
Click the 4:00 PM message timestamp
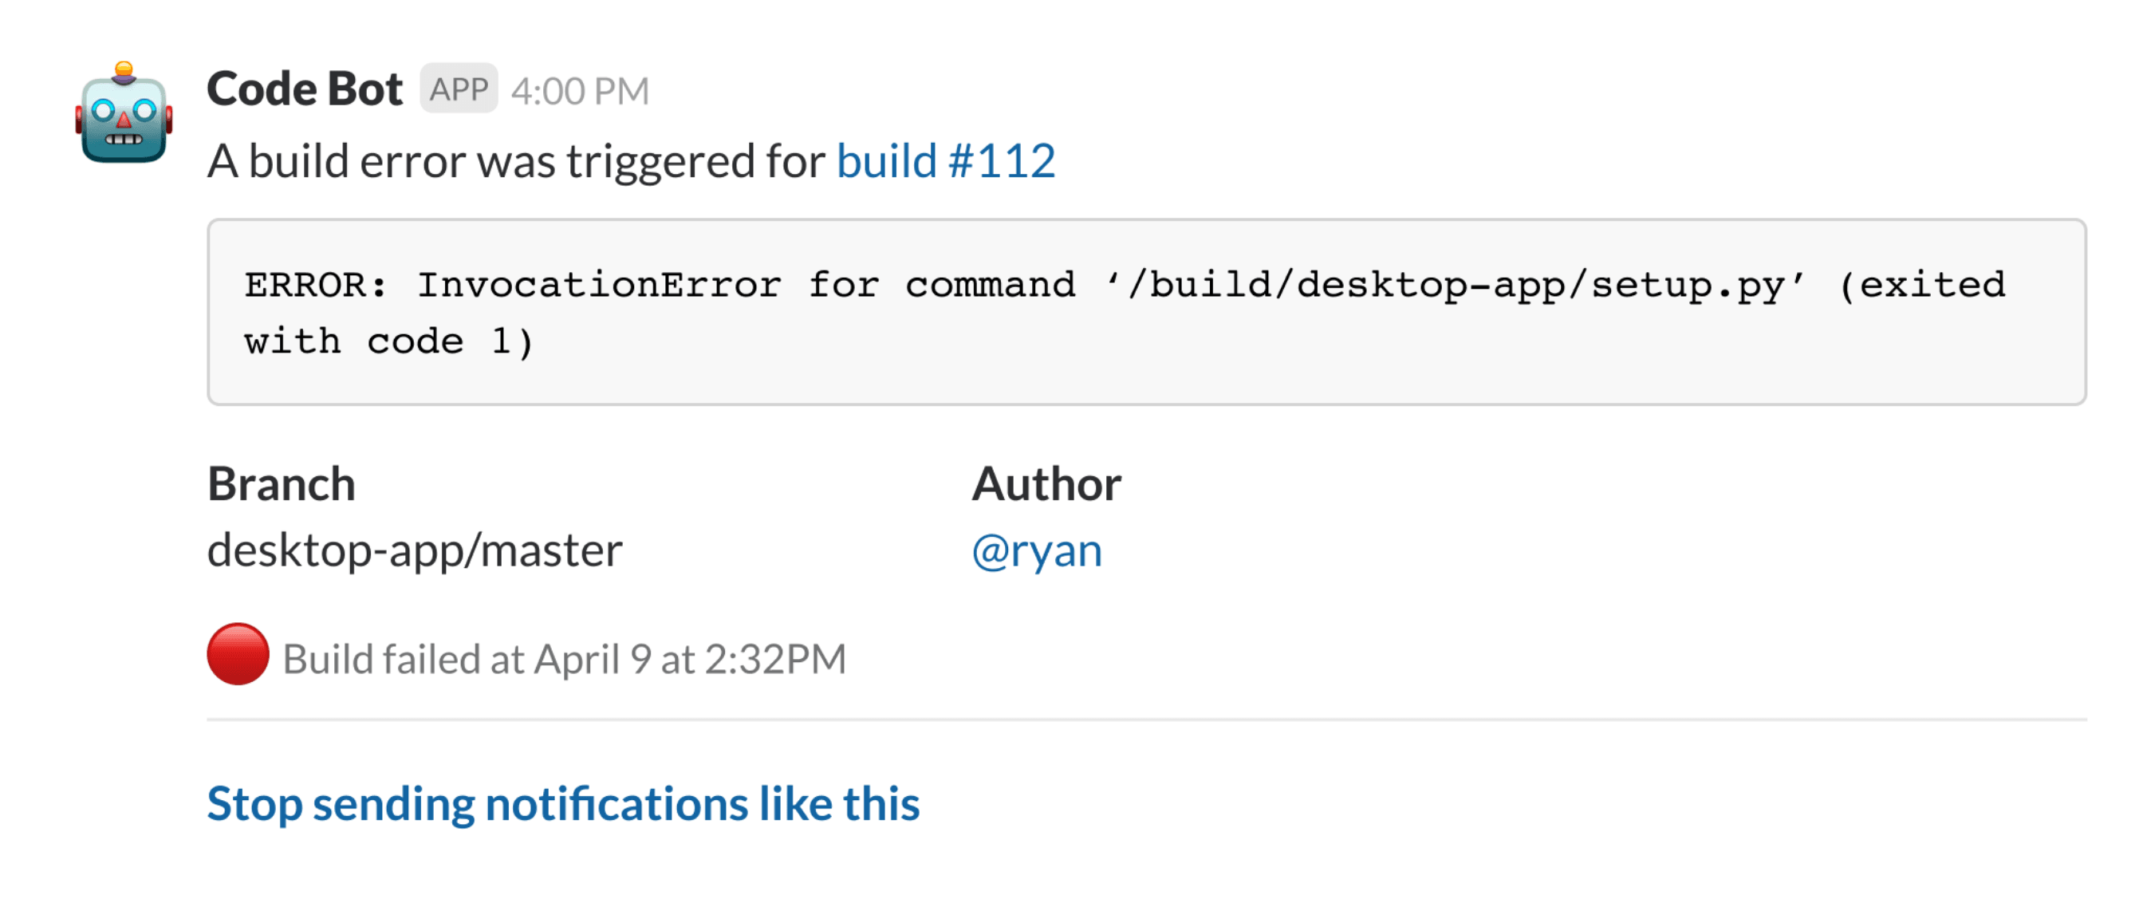[580, 91]
